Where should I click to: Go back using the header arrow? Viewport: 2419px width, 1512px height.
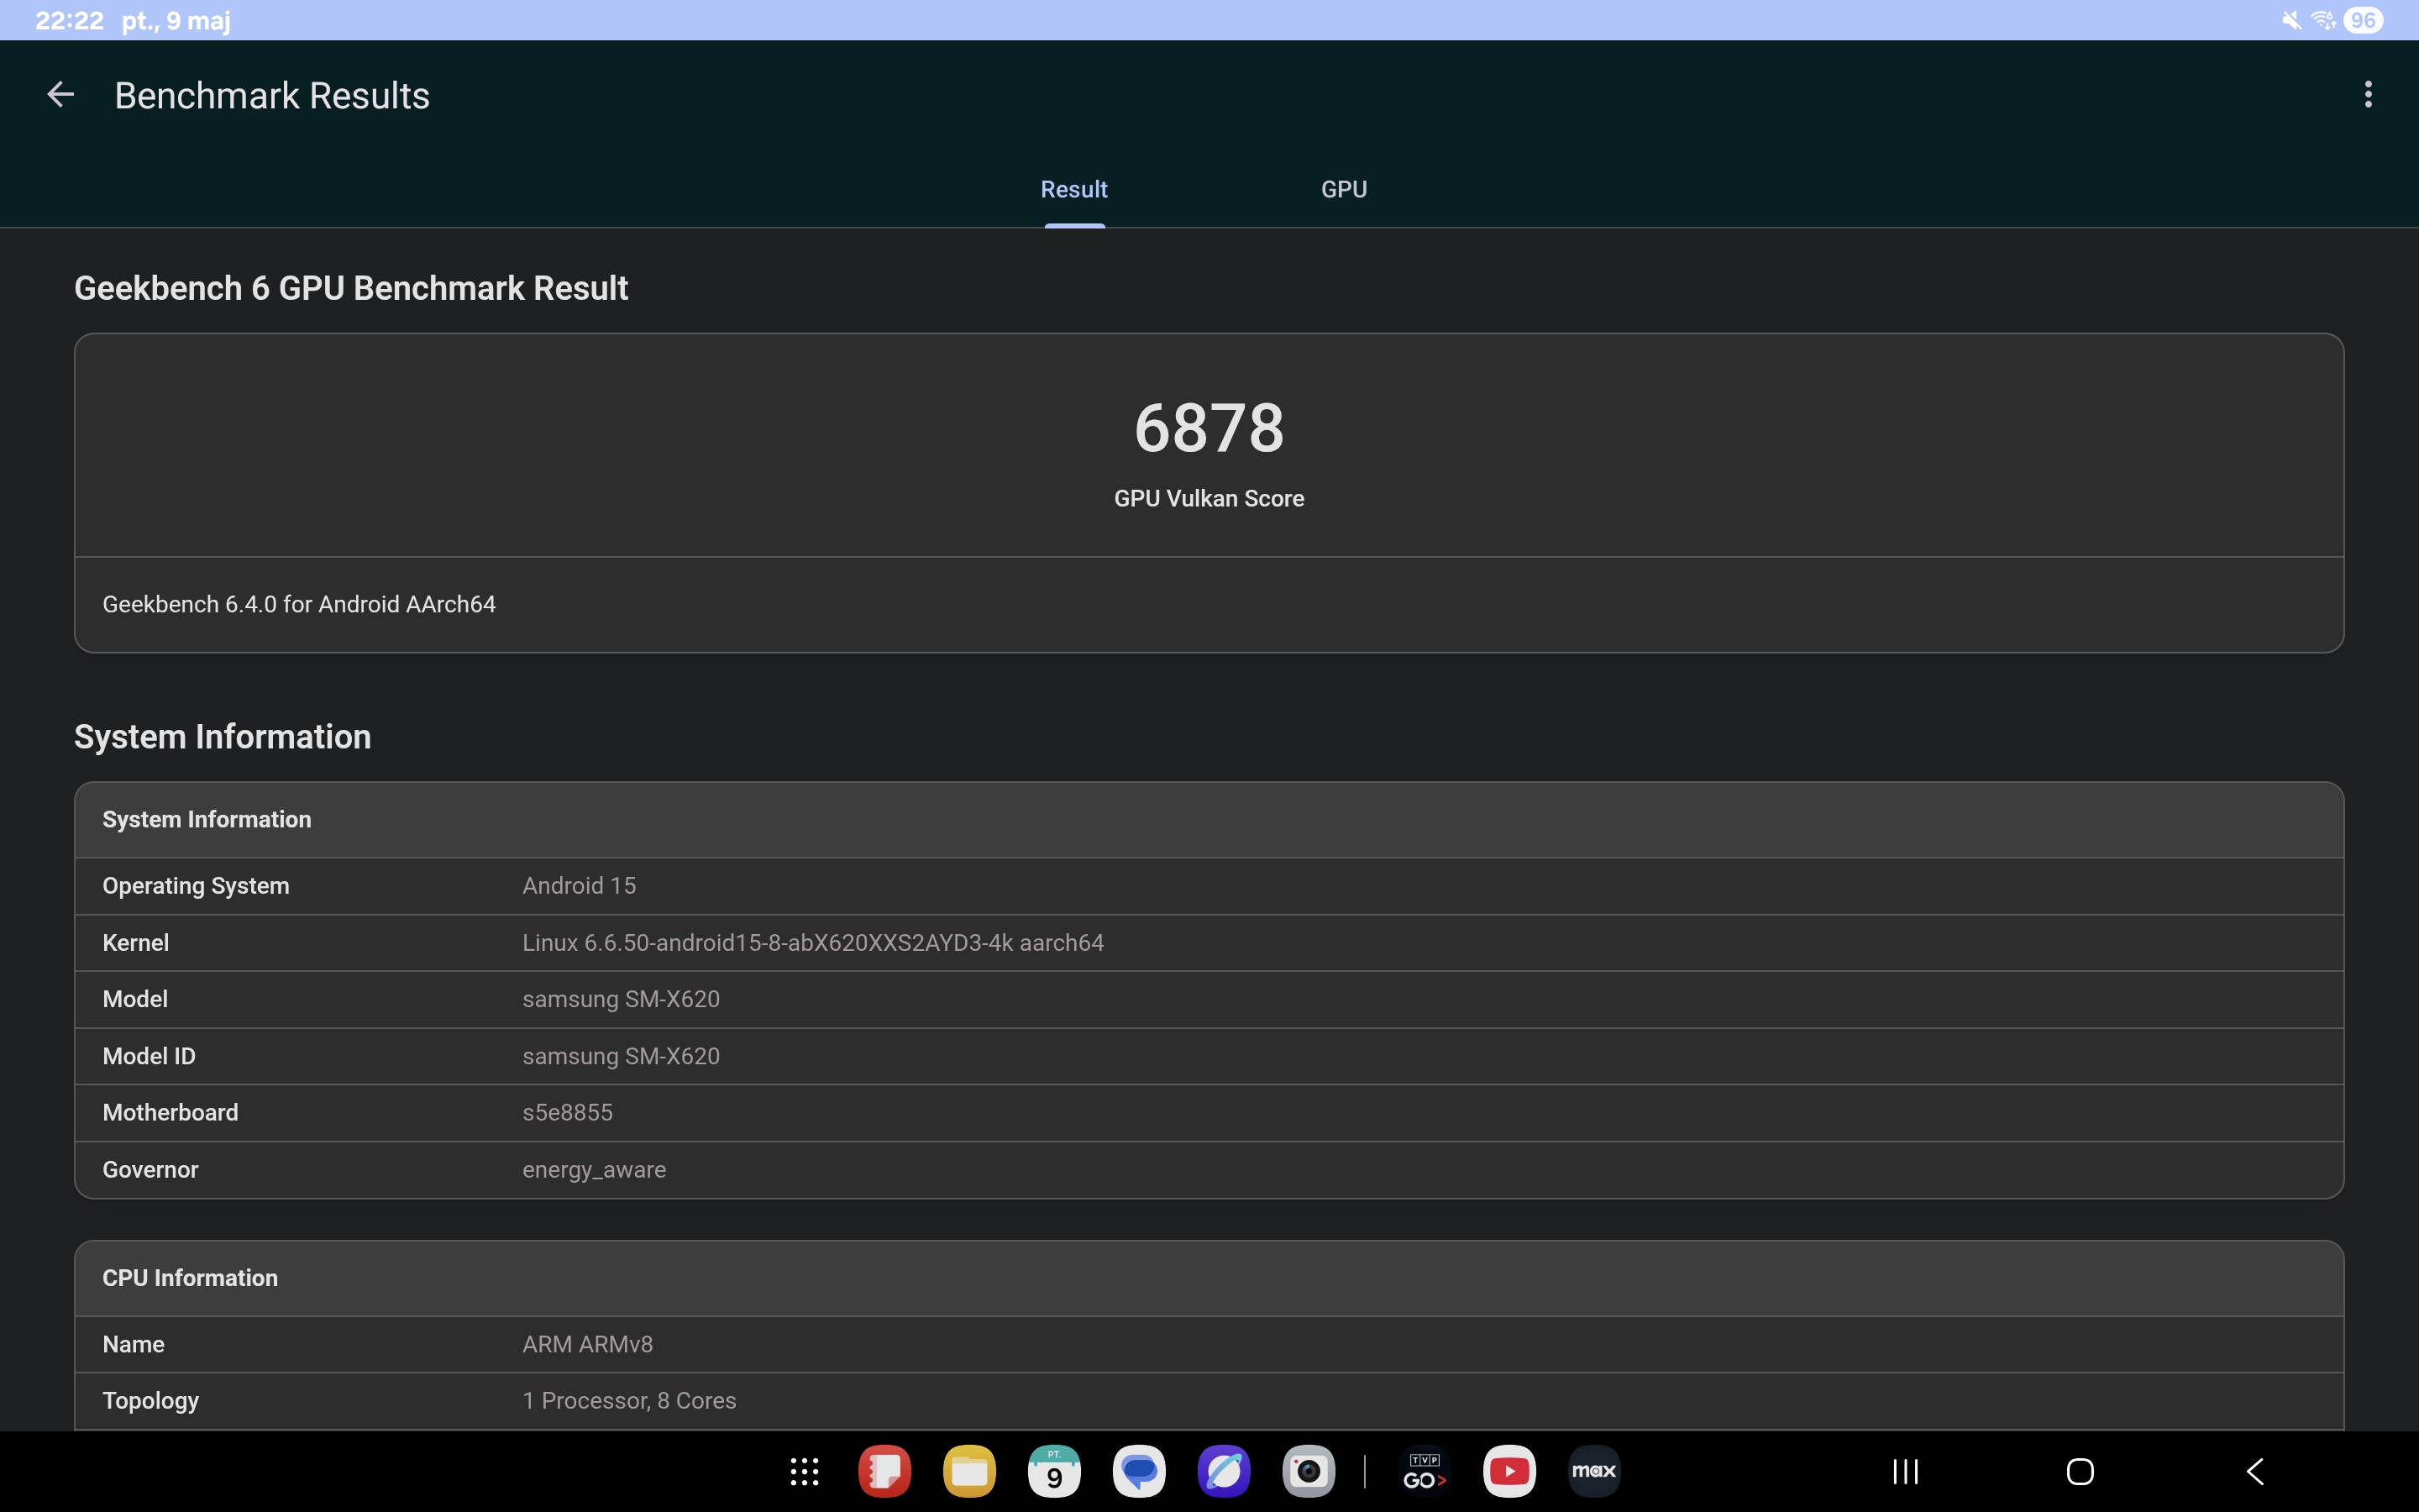coord(61,95)
